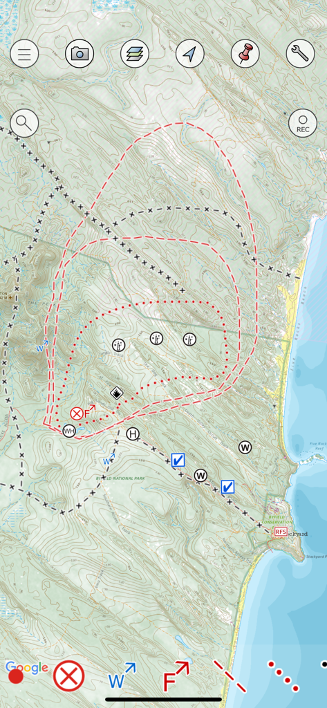This screenshot has height=708, width=327.
Task: Select the H helipad circle marker
Action: coord(133,434)
